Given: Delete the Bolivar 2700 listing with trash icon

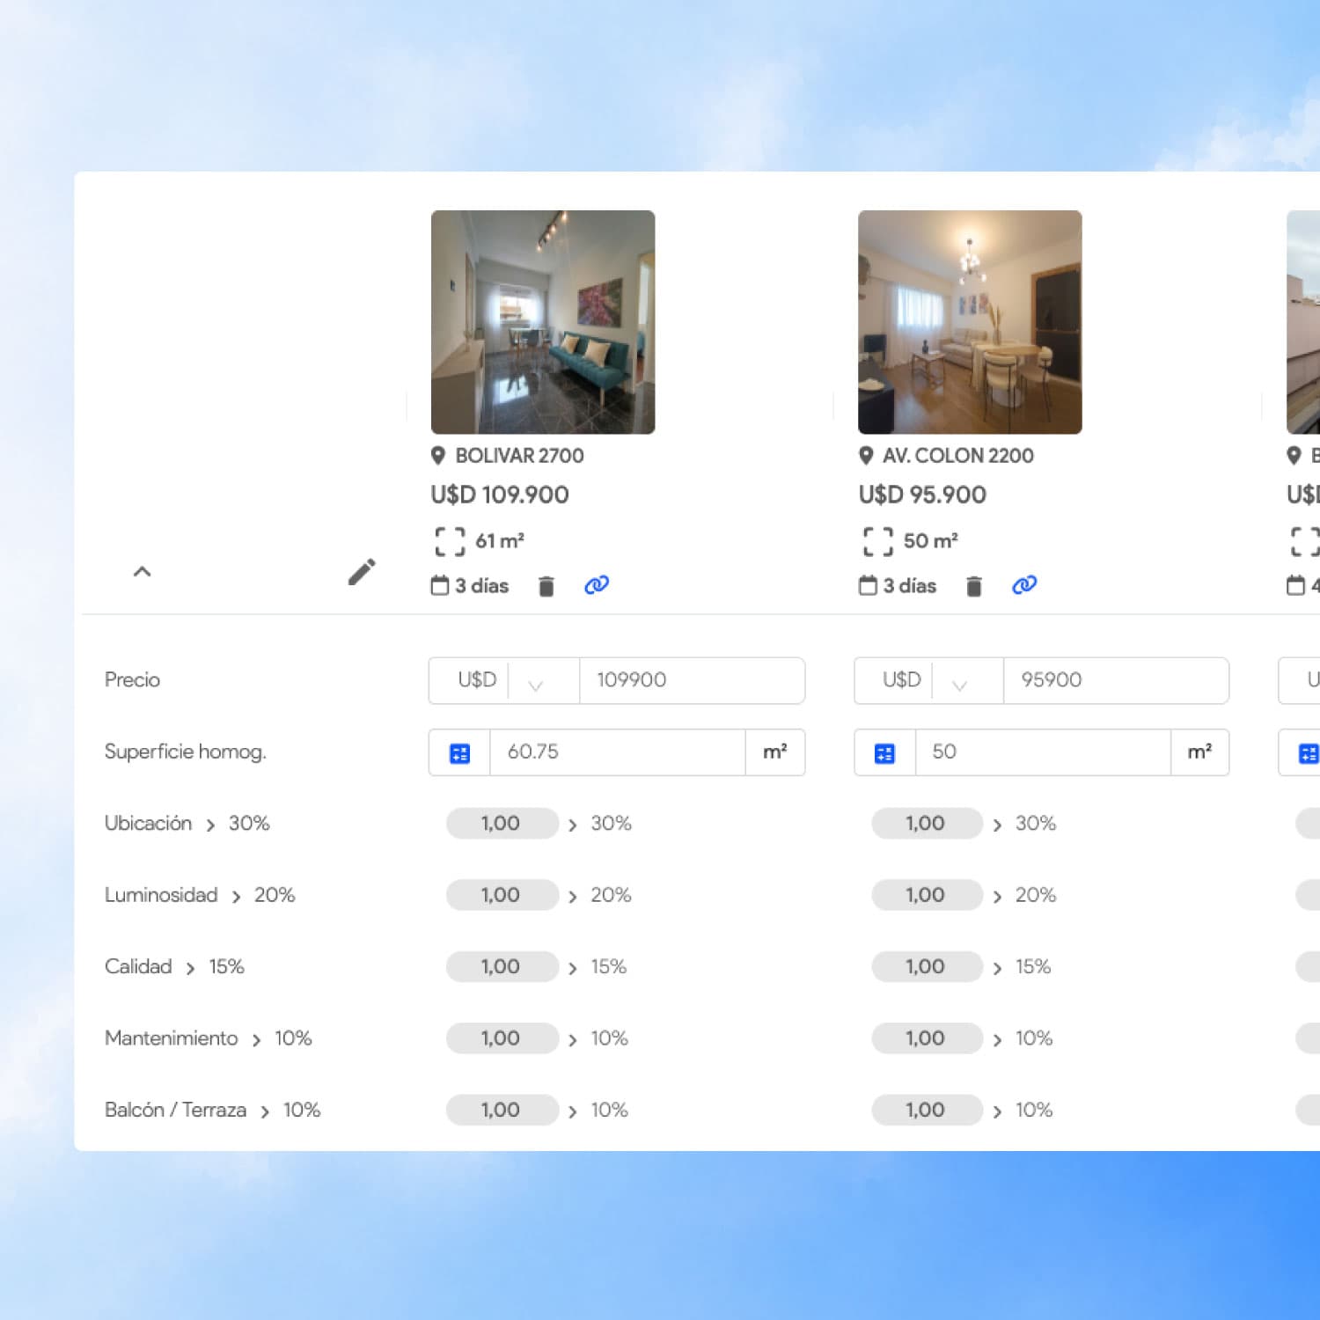Looking at the screenshot, I should pos(546,586).
